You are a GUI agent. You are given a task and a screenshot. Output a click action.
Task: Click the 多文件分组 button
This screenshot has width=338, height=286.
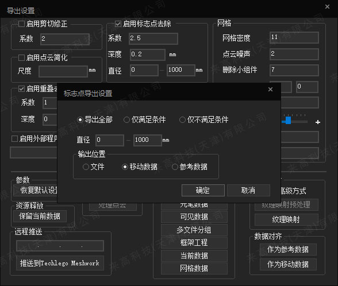point(194,230)
